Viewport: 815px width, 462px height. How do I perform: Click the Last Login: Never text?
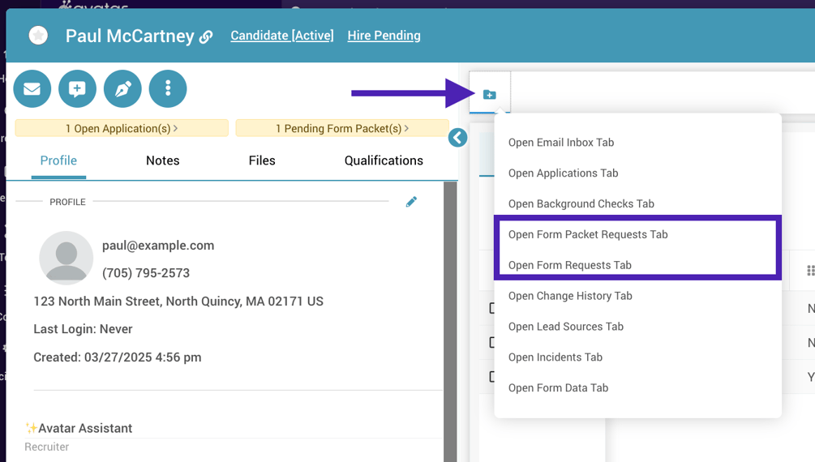coord(84,329)
